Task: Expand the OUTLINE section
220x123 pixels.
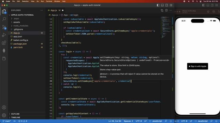Action: tap(15, 114)
